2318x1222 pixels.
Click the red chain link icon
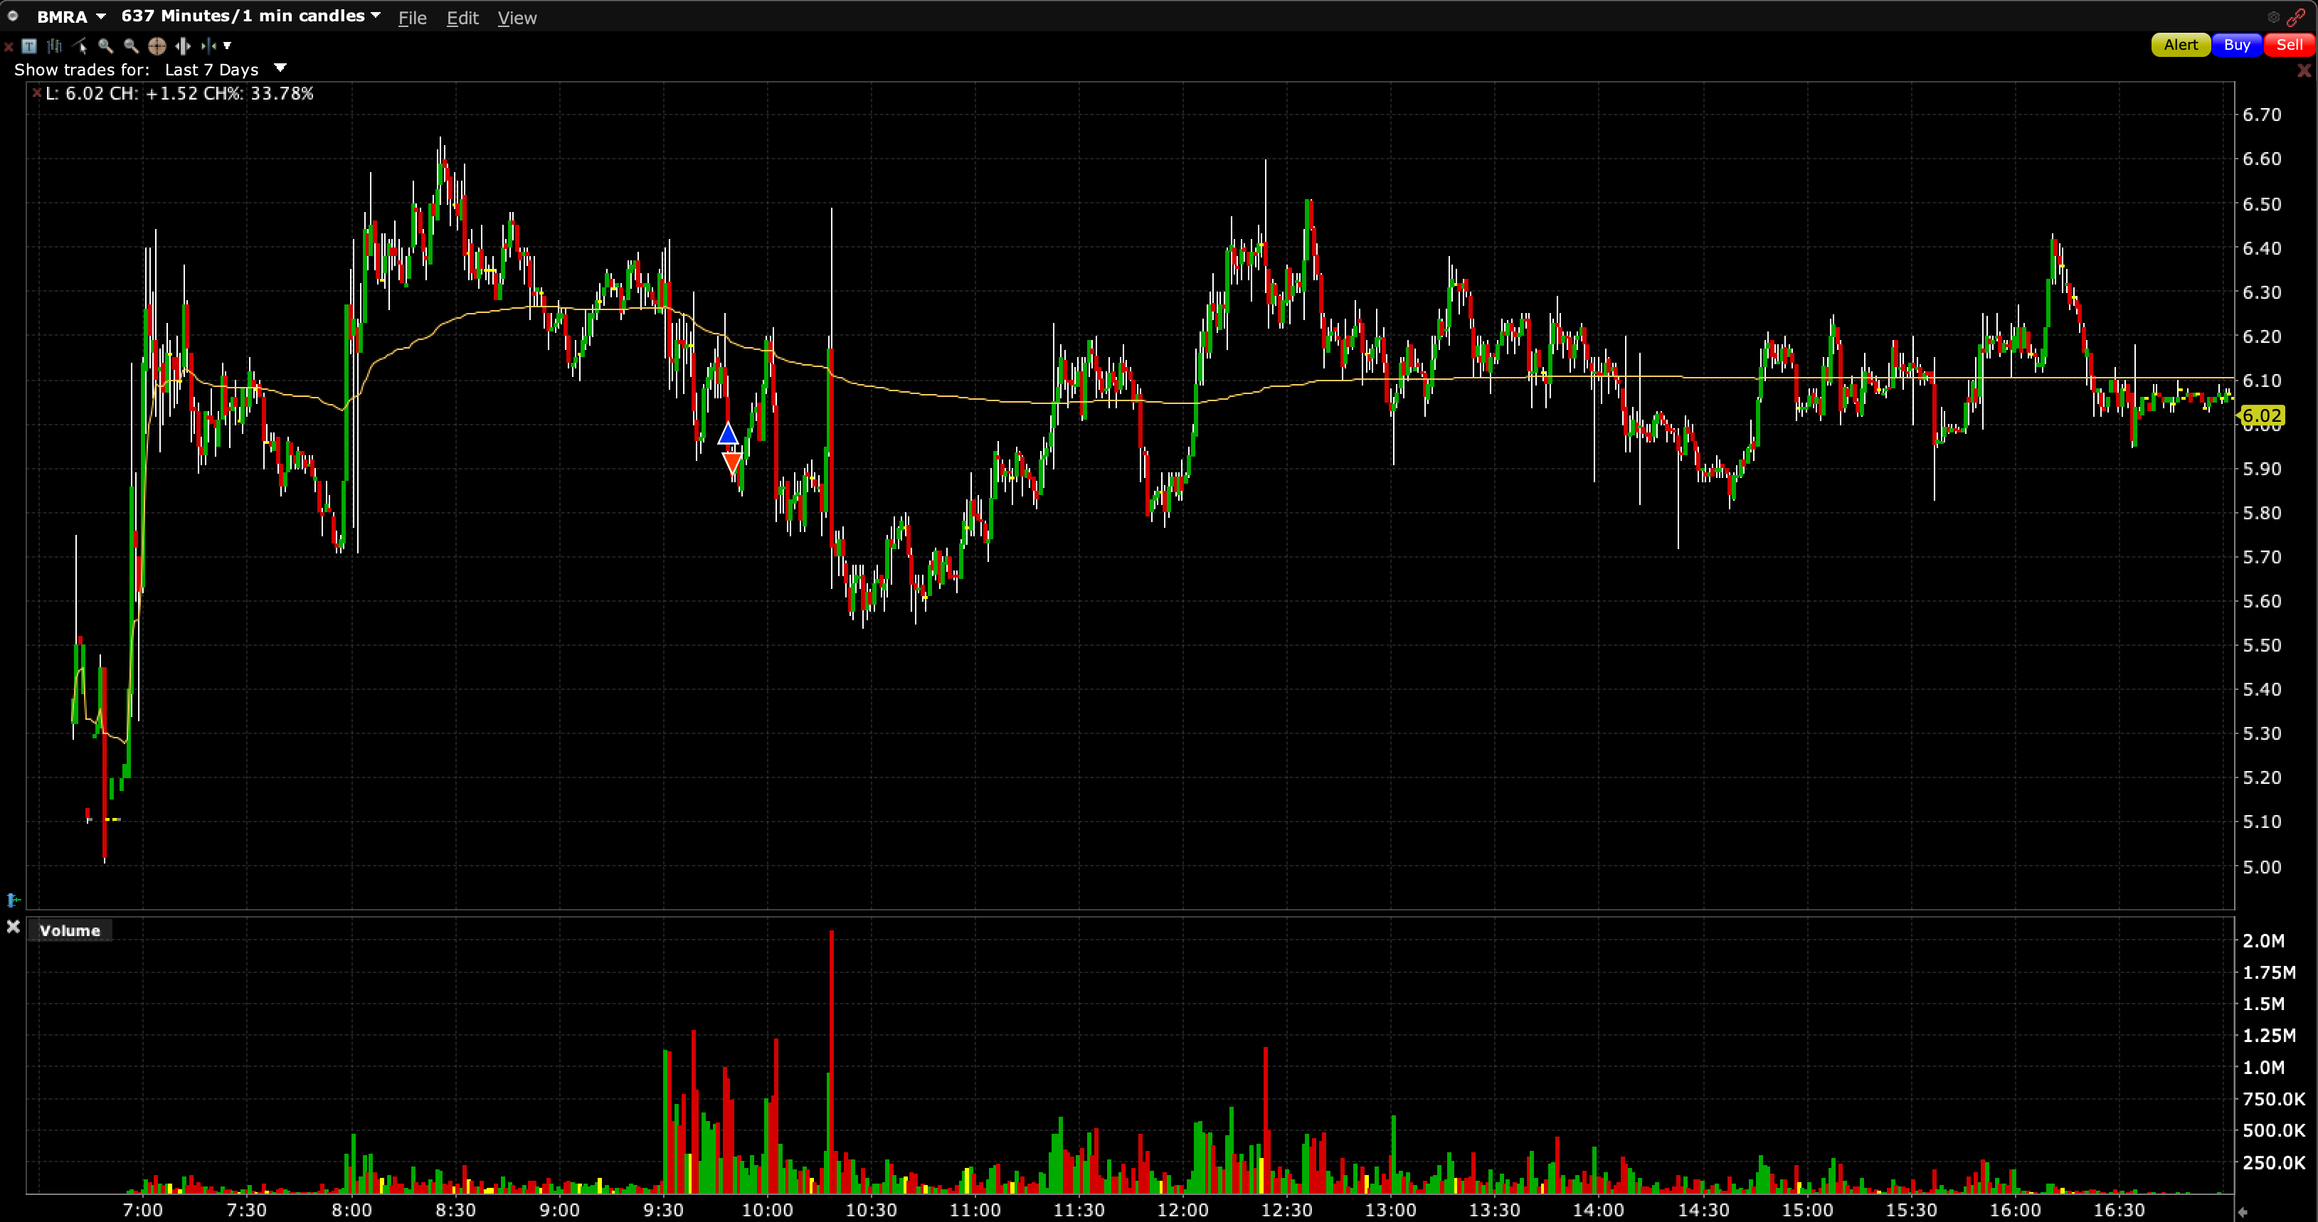click(2295, 17)
